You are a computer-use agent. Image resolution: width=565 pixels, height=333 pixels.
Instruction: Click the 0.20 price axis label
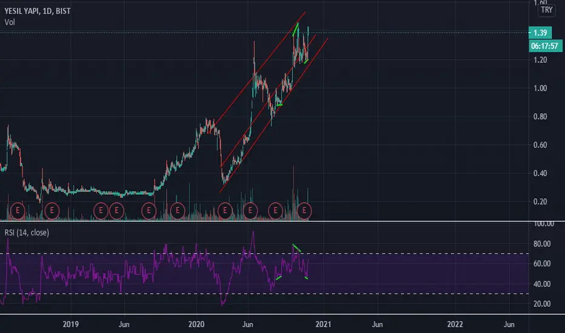point(540,202)
